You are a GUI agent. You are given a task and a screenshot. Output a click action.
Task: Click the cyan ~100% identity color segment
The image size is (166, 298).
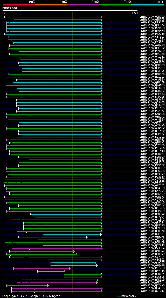pos(147,4)
